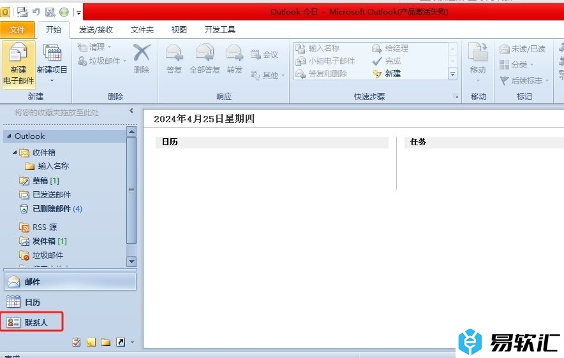564x358 pixels.
Task: Select the 新建 quick step
Action: [386, 74]
